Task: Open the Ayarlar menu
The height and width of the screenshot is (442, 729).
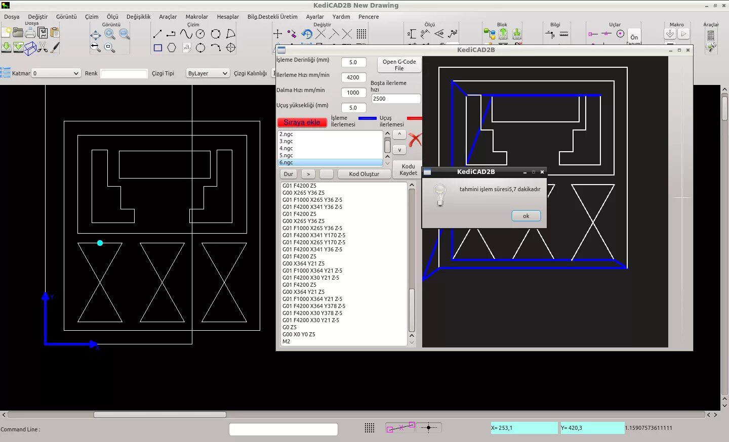Action: point(315,17)
